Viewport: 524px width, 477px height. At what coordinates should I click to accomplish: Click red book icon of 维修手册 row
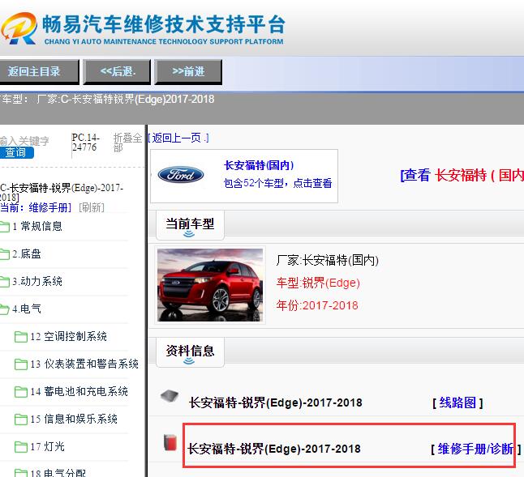[x=170, y=443]
